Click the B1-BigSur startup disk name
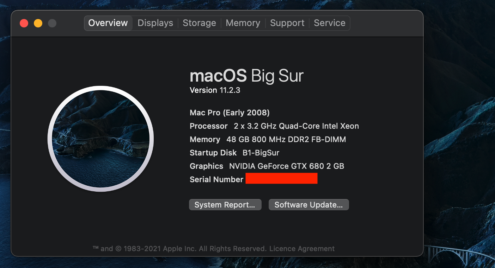The image size is (495, 268). pos(261,153)
